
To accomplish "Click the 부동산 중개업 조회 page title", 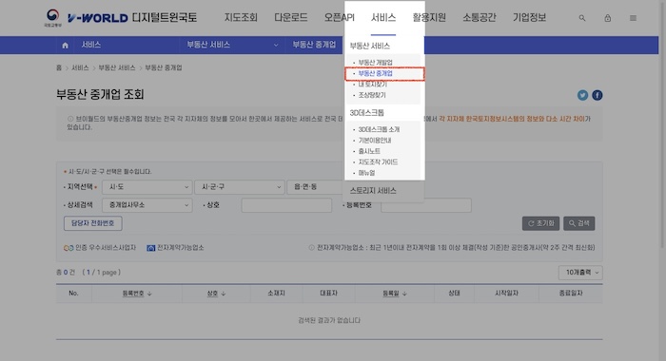I will point(100,94).
